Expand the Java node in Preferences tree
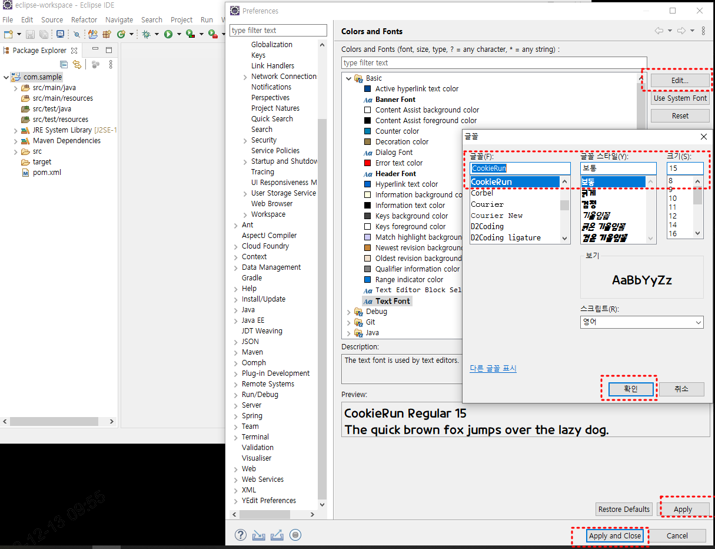 pyautogui.click(x=235, y=310)
